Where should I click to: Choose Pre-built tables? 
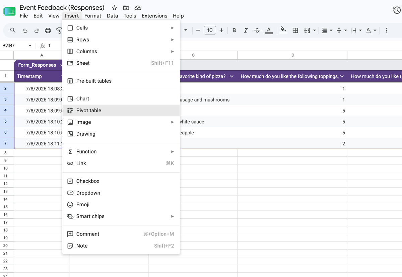tap(121, 81)
